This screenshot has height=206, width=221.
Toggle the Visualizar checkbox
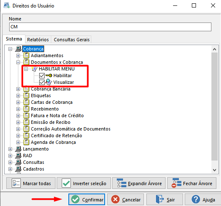42,82
